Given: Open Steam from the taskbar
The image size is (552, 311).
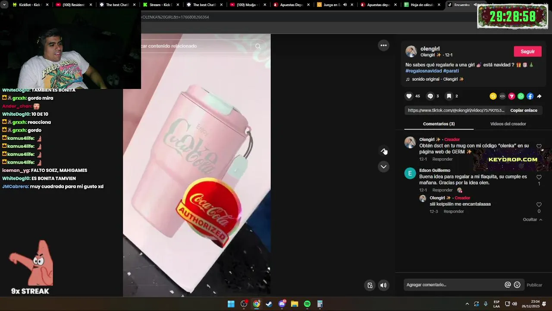Looking at the screenshot, I should click(269, 304).
